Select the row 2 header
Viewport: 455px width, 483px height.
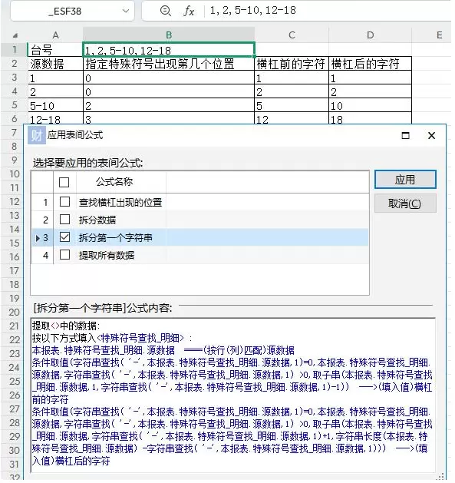[x=14, y=64]
